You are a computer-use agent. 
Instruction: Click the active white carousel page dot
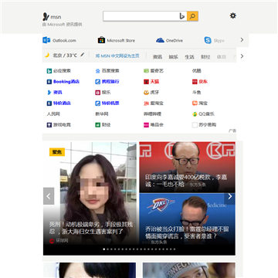pyautogui.click(x=104, y=249)
